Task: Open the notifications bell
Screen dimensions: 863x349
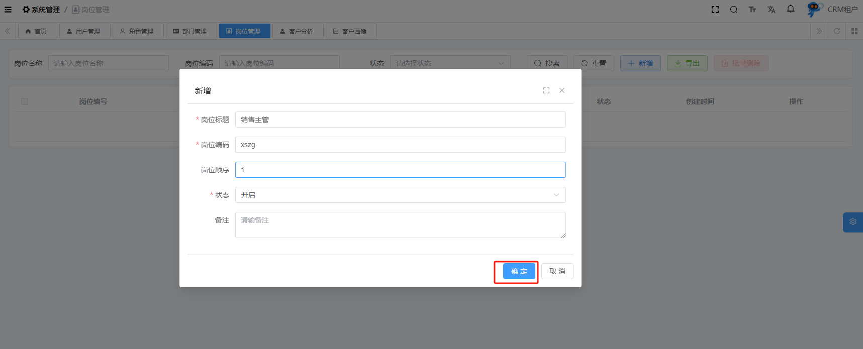Action: [790, 9]
